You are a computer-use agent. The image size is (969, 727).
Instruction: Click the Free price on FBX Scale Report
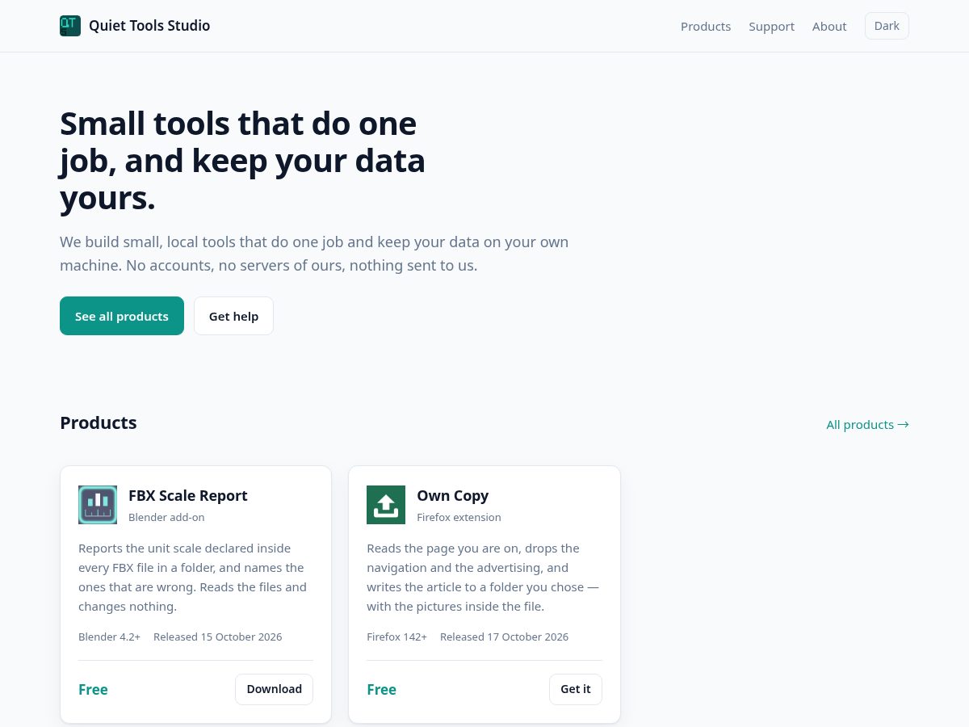tap(93, 689)
